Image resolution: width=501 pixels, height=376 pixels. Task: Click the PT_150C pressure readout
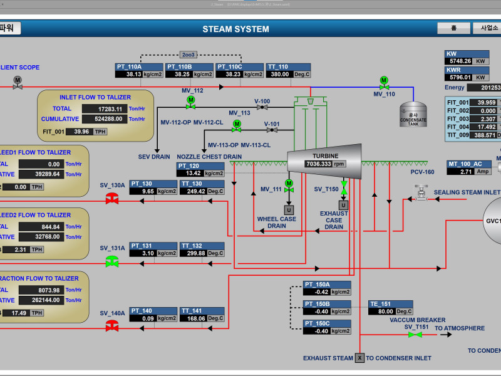coord(327,327)
